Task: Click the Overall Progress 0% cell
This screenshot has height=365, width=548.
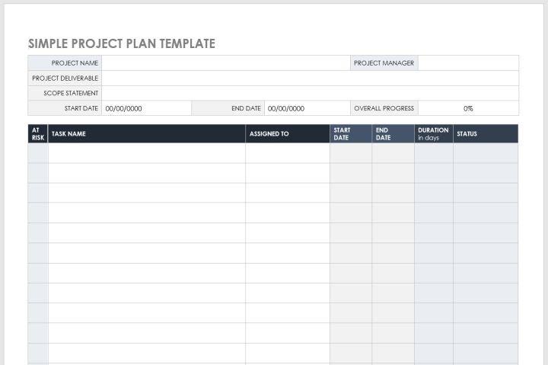Action: [468, 108]
